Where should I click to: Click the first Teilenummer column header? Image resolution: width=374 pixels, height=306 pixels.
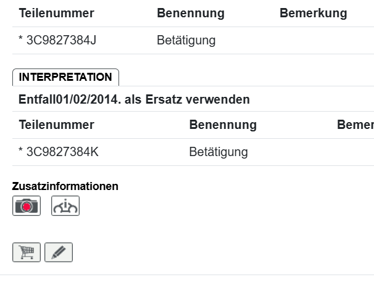pyautogui.click(x=56, y=13)
